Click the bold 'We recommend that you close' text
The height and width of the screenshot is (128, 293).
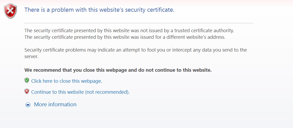118,70
